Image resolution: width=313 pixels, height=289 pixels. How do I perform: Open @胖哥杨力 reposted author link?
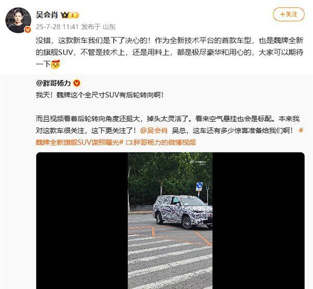click(x=53, y=83)
